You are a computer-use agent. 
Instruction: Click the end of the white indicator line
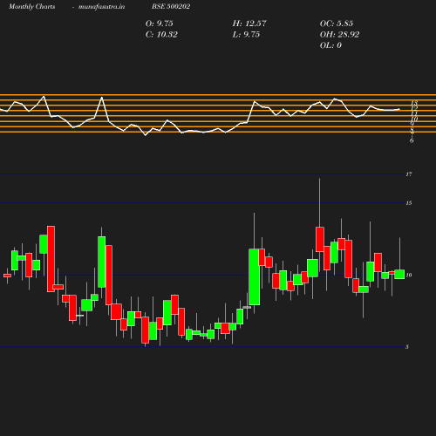(x=399, y=109)
